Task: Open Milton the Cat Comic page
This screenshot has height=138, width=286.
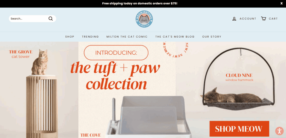Action: (127, 37)
